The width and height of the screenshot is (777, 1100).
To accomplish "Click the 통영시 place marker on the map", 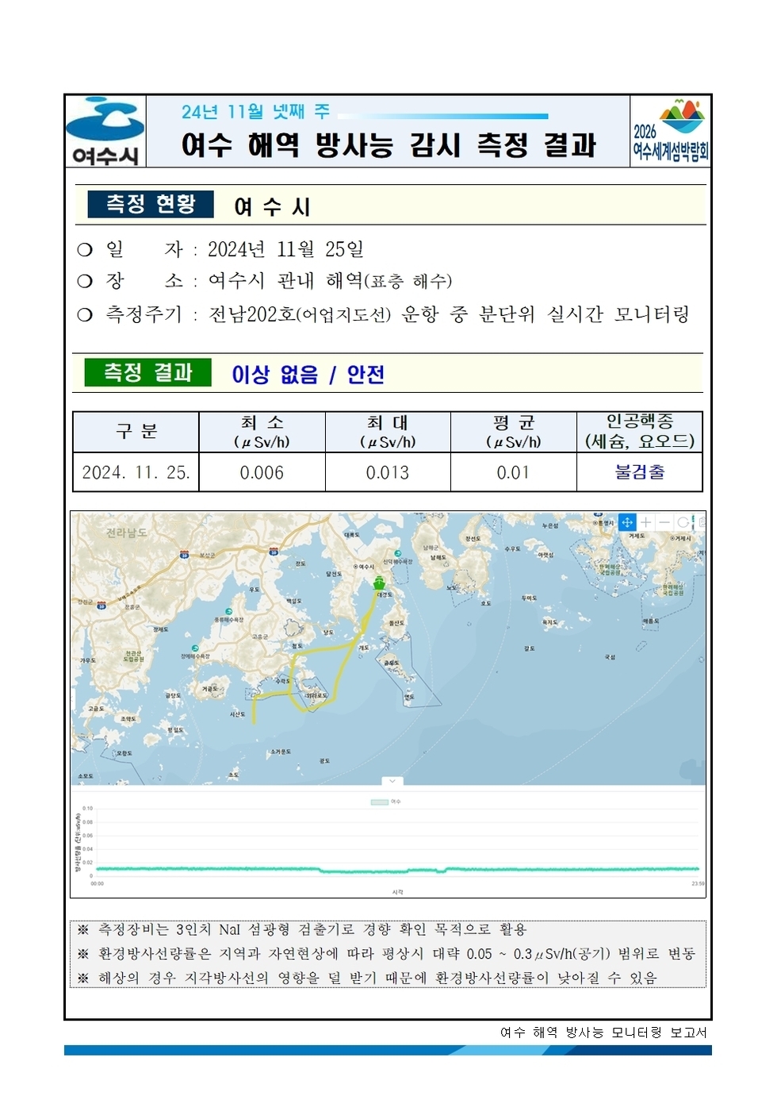I will (x=594, y=521).
